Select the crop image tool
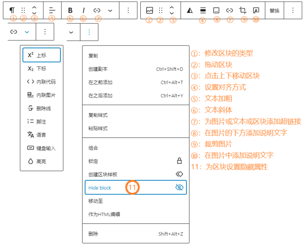 [x=243, y=10]
